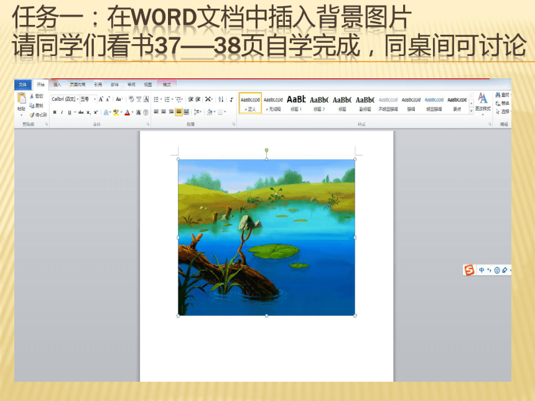Toggle Italic formatting

tap(62, 112)
